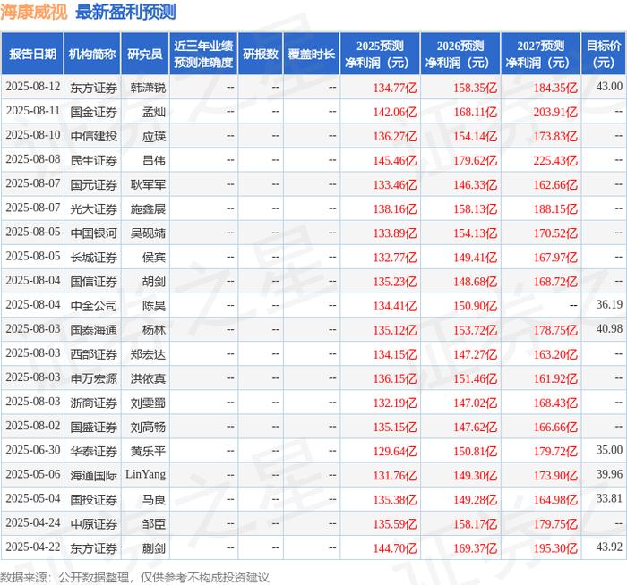Click 2027 profit value 225.43亿
Screen dimensions: 627x585
(x=555, y=160)
